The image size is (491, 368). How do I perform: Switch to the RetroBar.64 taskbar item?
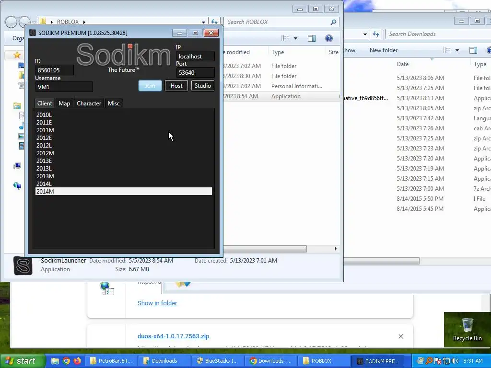pos(111,361)
